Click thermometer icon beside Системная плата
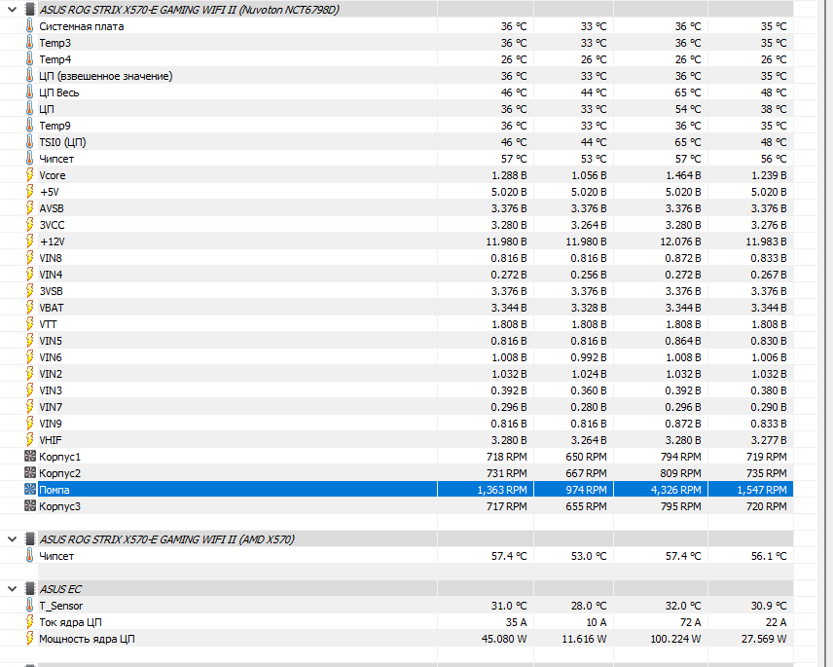 click(30, 26)
